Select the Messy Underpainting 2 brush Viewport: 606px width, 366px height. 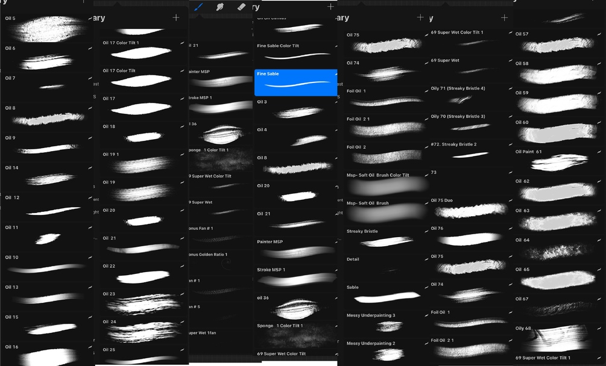point(387,352)
